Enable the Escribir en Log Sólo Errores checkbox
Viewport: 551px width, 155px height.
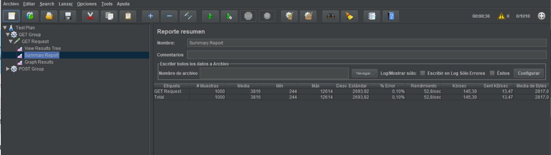point(423,73)
